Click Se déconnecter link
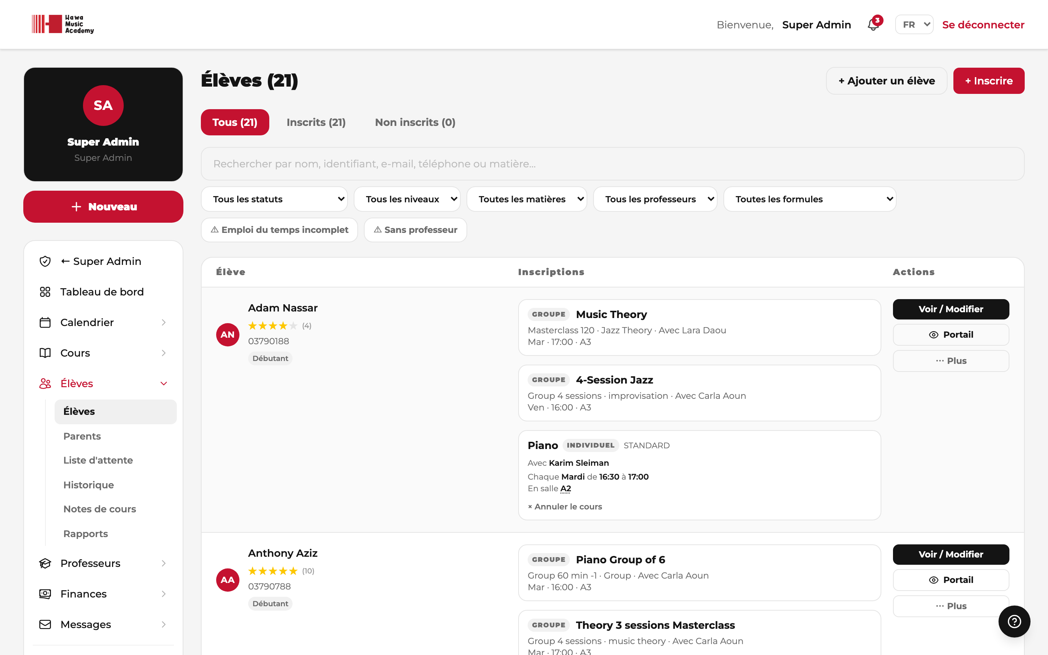The height and width of the screenshot is (655, 1048). click(983, 25)
